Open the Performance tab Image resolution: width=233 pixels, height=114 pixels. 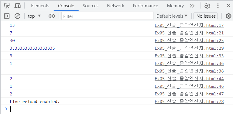tap(145, 6)
